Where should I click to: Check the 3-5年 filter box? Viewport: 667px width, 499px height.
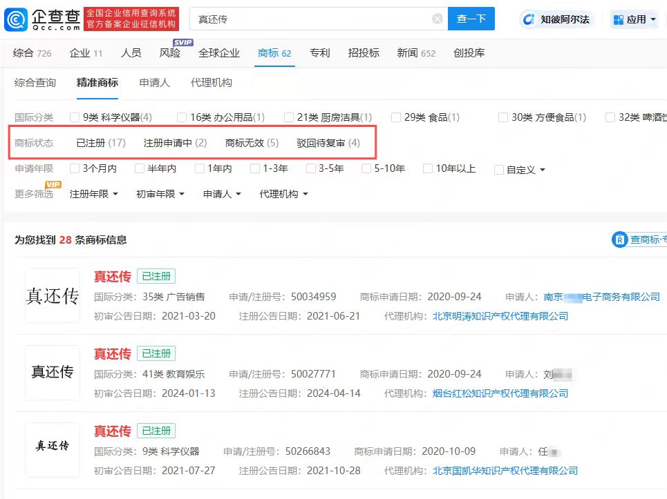pyautogui.click(x=311, y=168)
